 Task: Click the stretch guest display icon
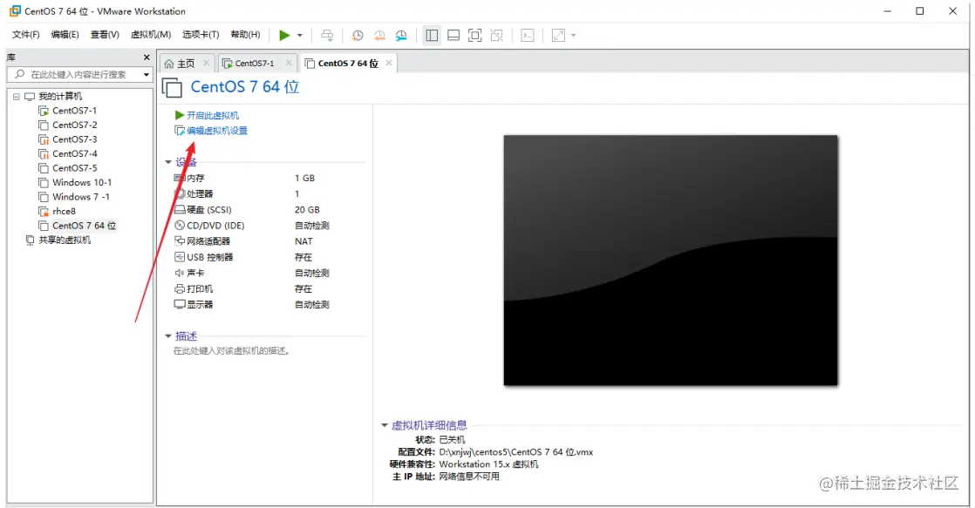click(558, 36)
